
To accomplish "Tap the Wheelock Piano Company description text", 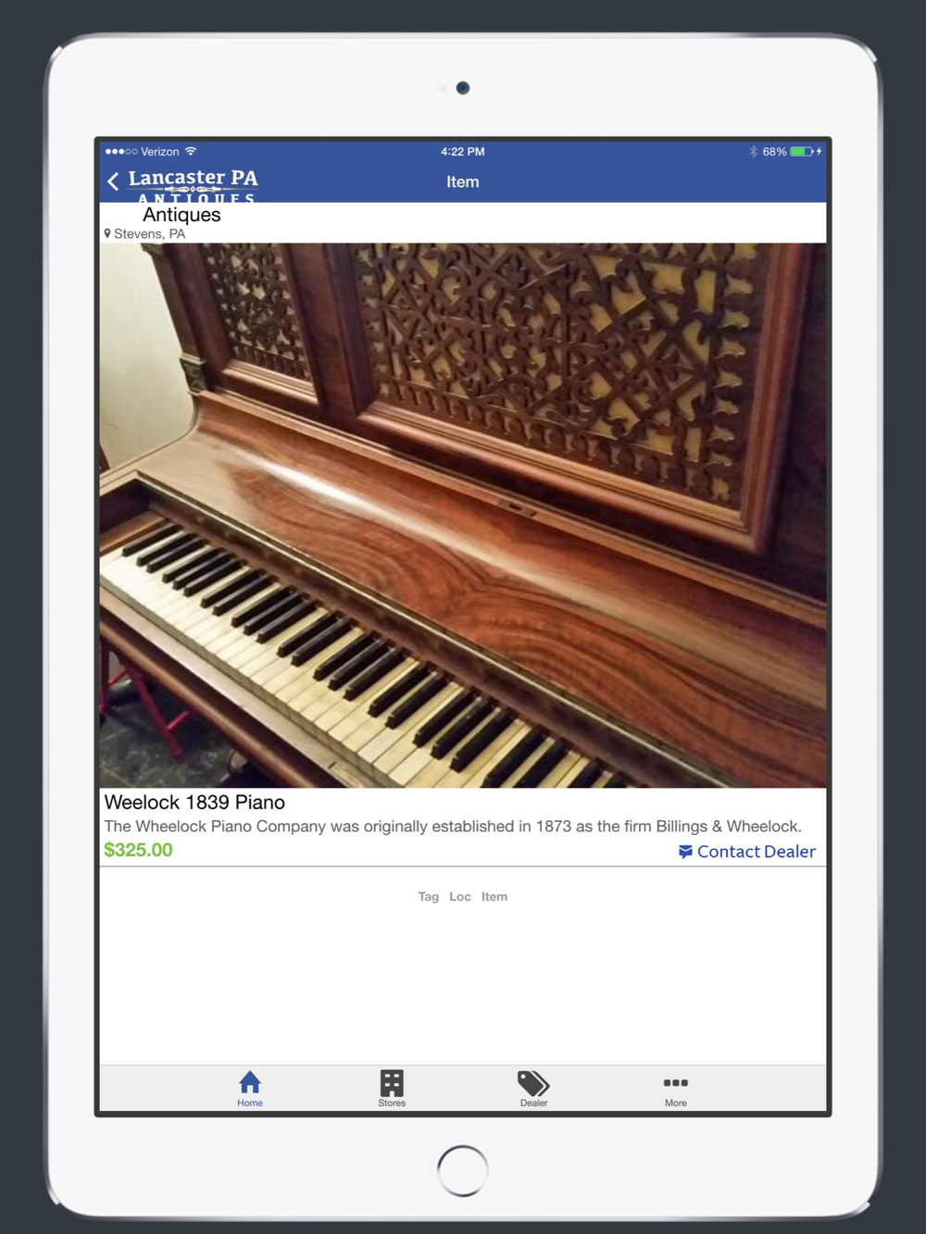I will point(453,827).
